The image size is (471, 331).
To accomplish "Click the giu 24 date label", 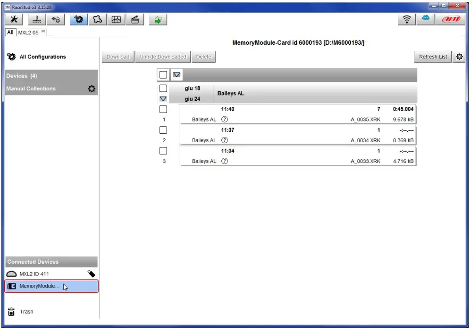I will tap(192, 99).
